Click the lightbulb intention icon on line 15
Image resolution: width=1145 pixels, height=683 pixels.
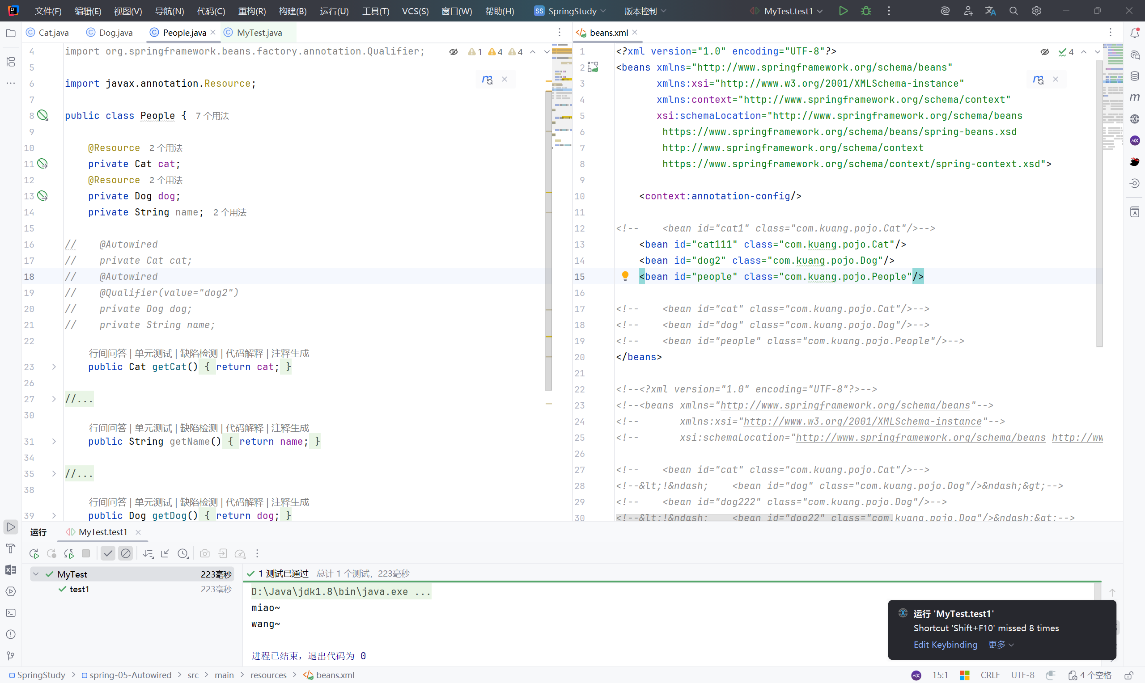tap(625, 276)
